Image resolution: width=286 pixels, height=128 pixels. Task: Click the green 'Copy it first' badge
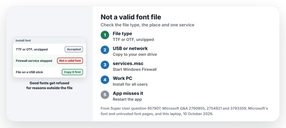72,72
